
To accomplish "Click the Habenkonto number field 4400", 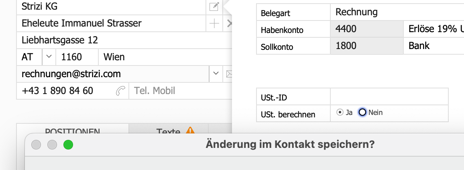I will click(366, 29).
